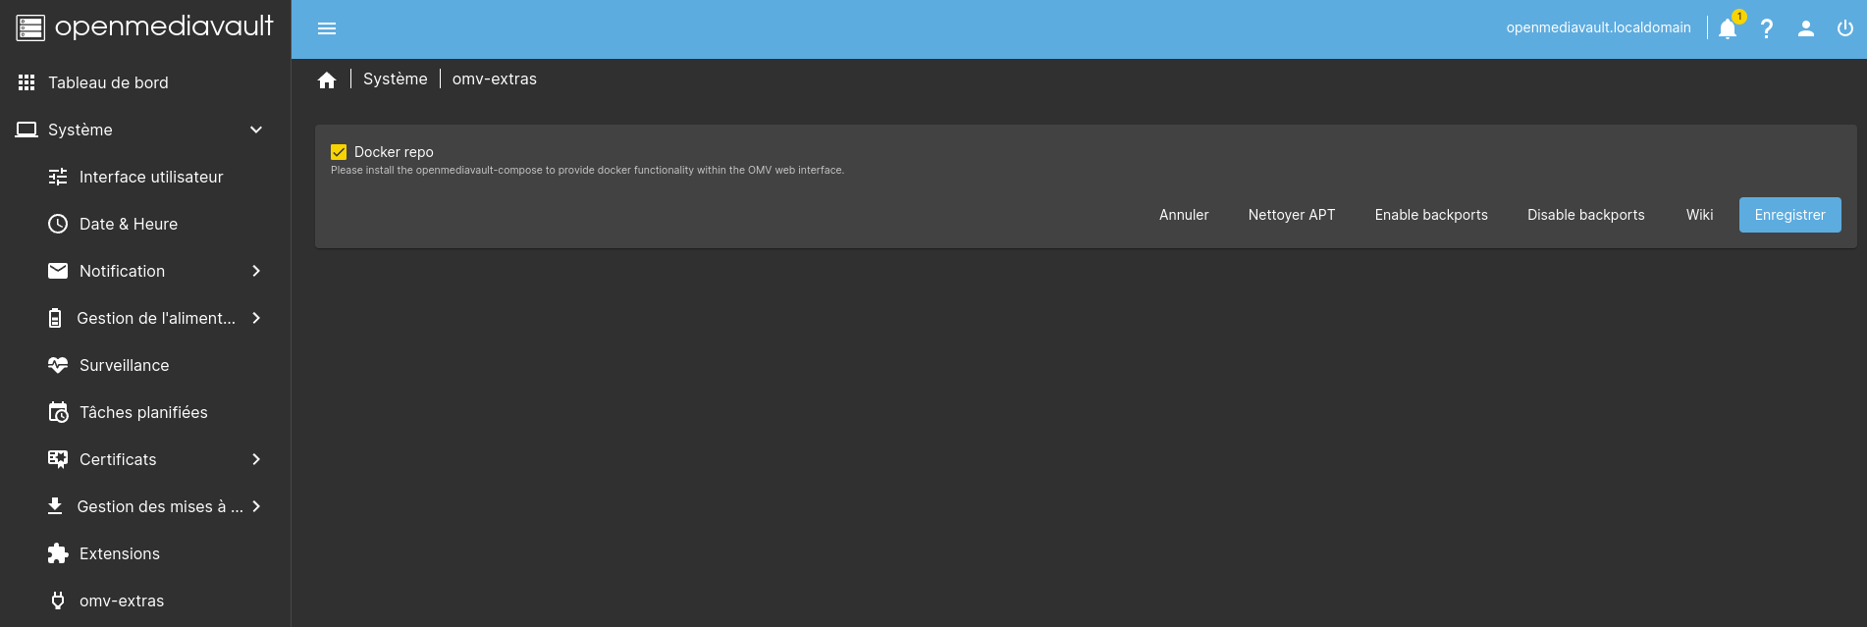Image resolution: width=1867 pixels, height=627 pixels.
Task: Click the omv-extras plug icon
Action: [58, 601]
